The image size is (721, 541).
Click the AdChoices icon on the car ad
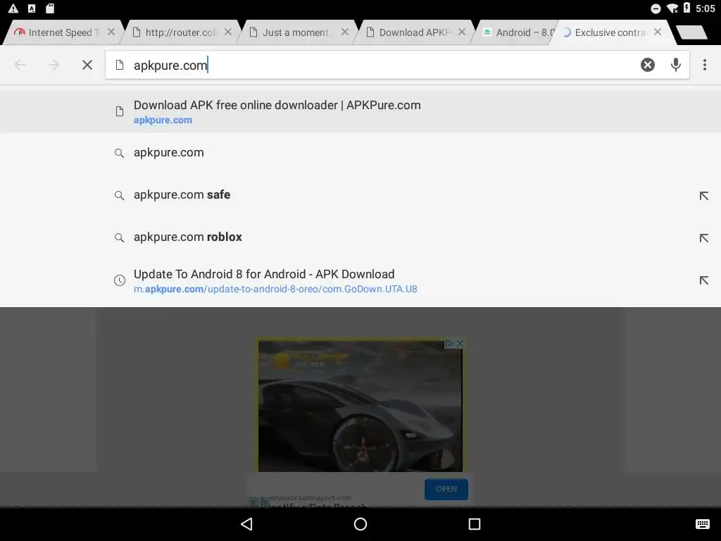(449, 343)
